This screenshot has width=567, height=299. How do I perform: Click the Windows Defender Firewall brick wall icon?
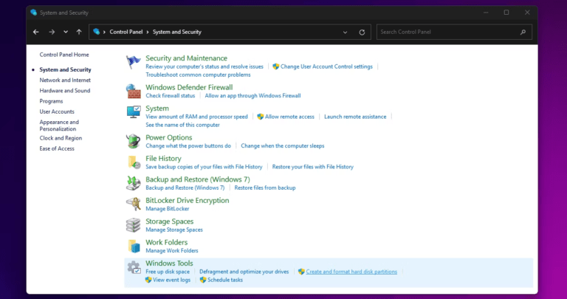[x=133, y=91]
